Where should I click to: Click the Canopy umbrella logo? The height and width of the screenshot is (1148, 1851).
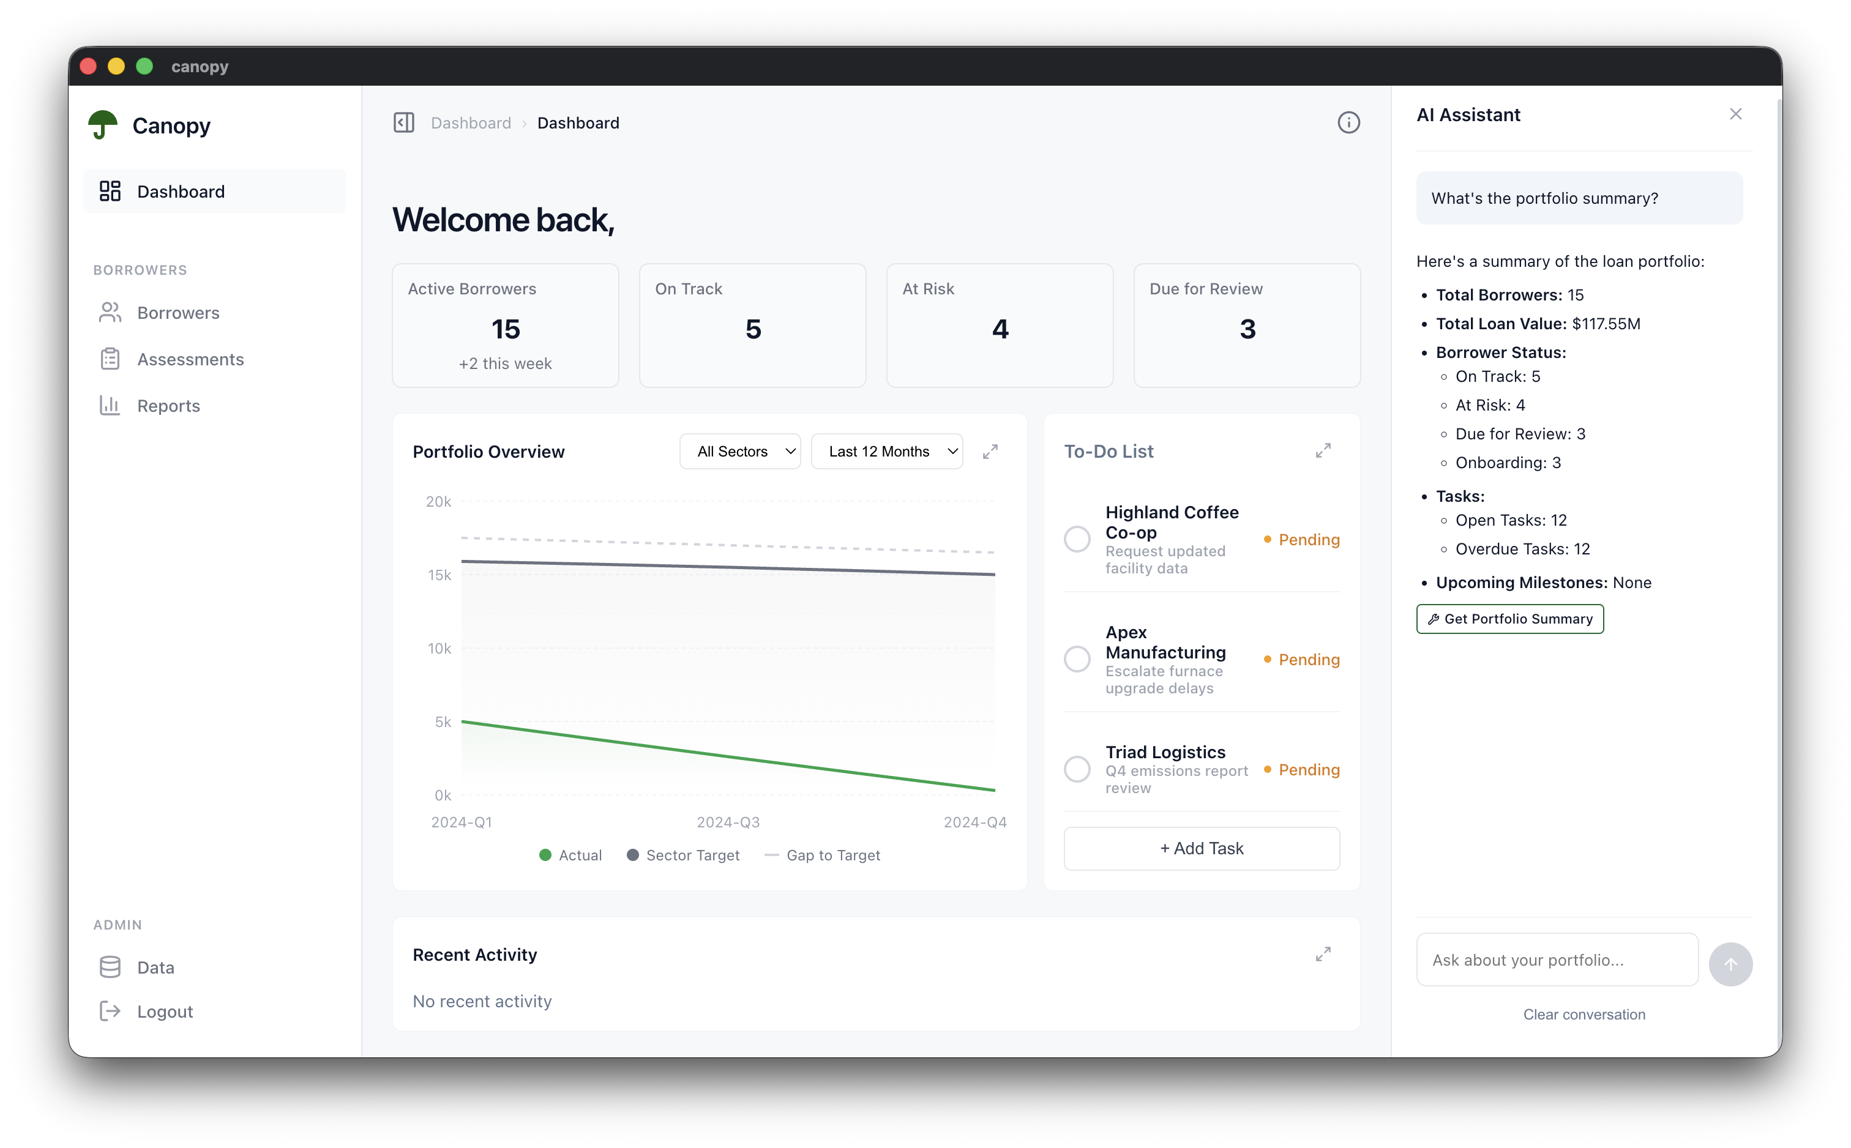[x=103, y=124]
